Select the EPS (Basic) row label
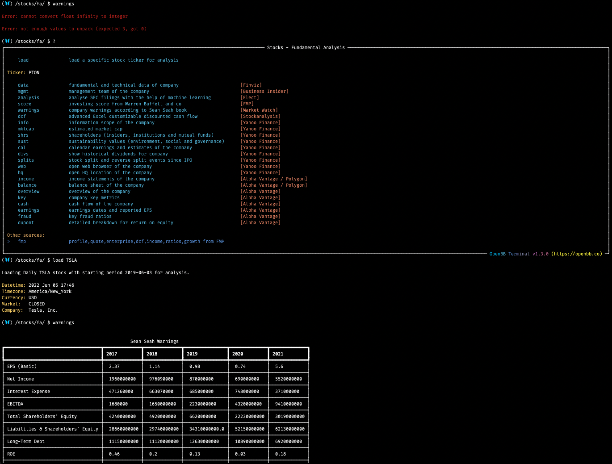The width and height of the screenshot is (612, 464). pyautogui.click(x=22, y=366)
